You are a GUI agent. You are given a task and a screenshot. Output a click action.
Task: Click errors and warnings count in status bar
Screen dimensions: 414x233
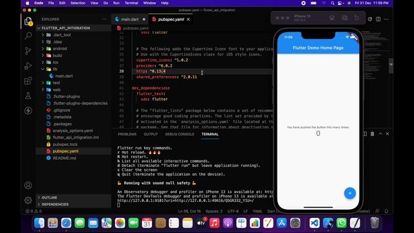[33, 211]
